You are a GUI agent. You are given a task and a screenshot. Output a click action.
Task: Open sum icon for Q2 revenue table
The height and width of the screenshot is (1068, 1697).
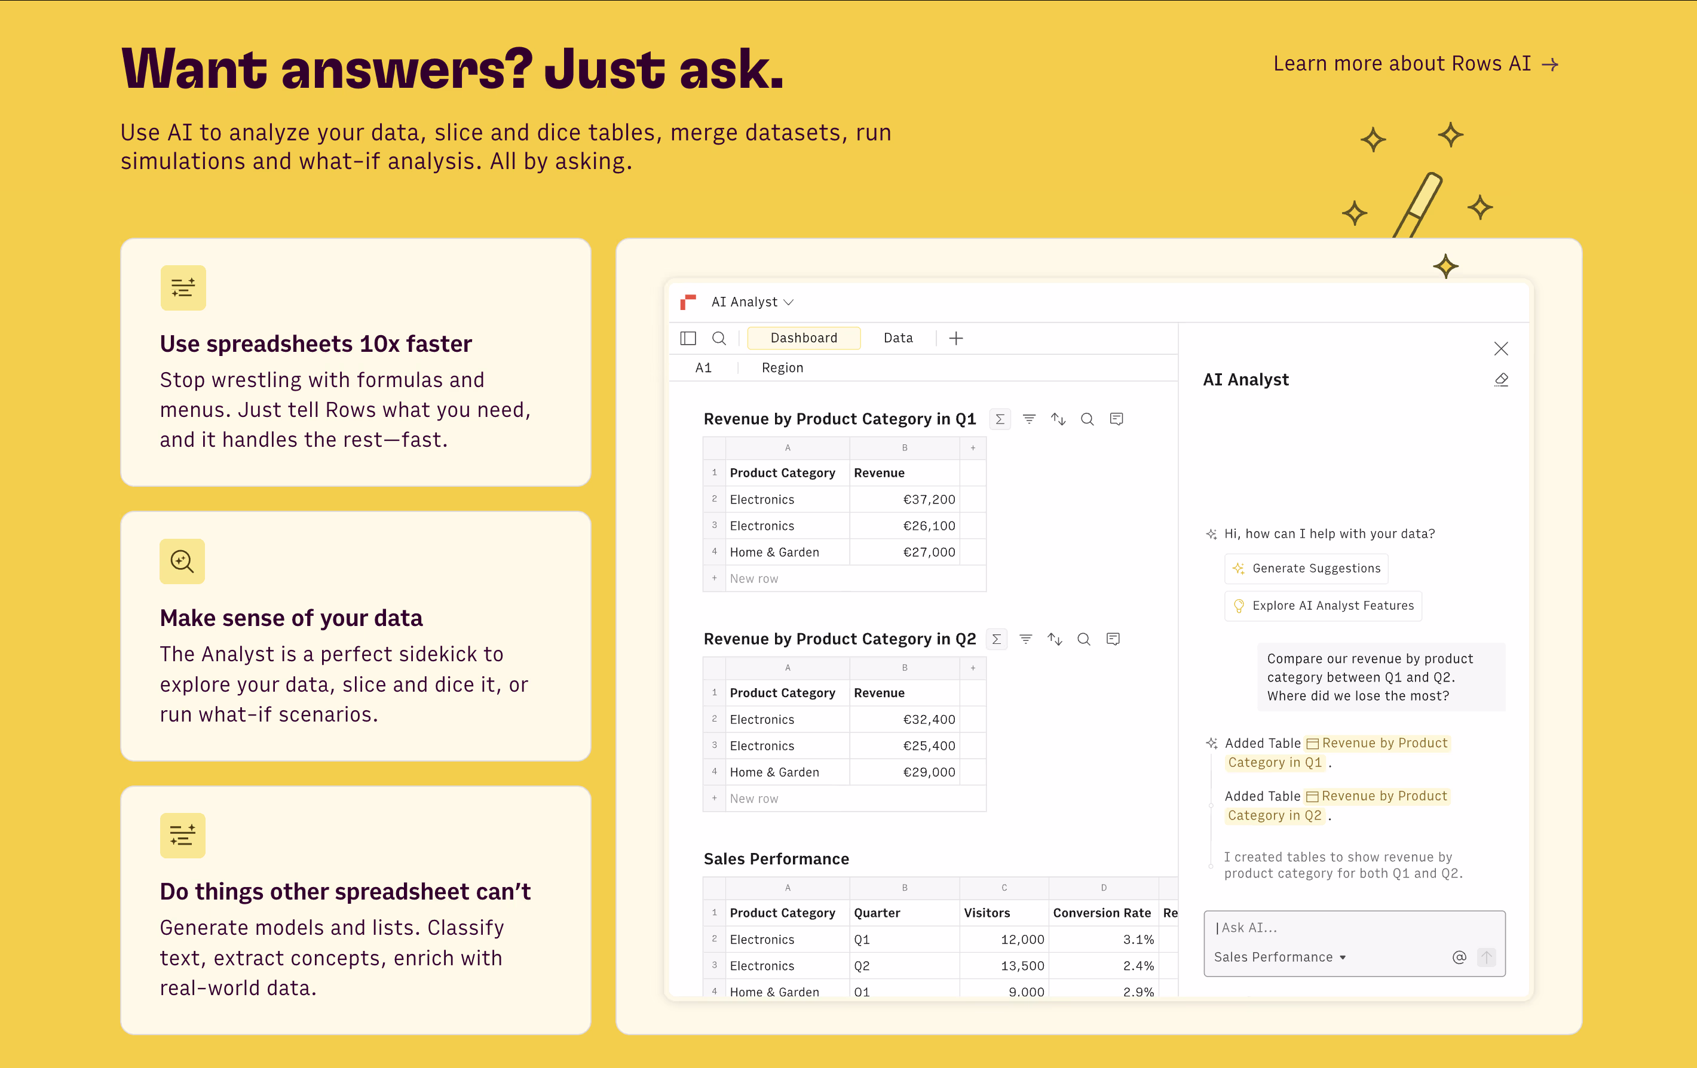[997, 639]
